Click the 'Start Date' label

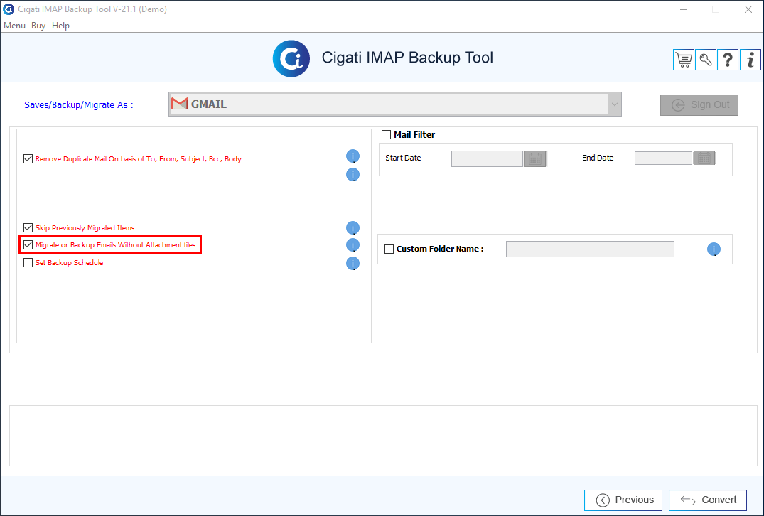click(403, 158)
